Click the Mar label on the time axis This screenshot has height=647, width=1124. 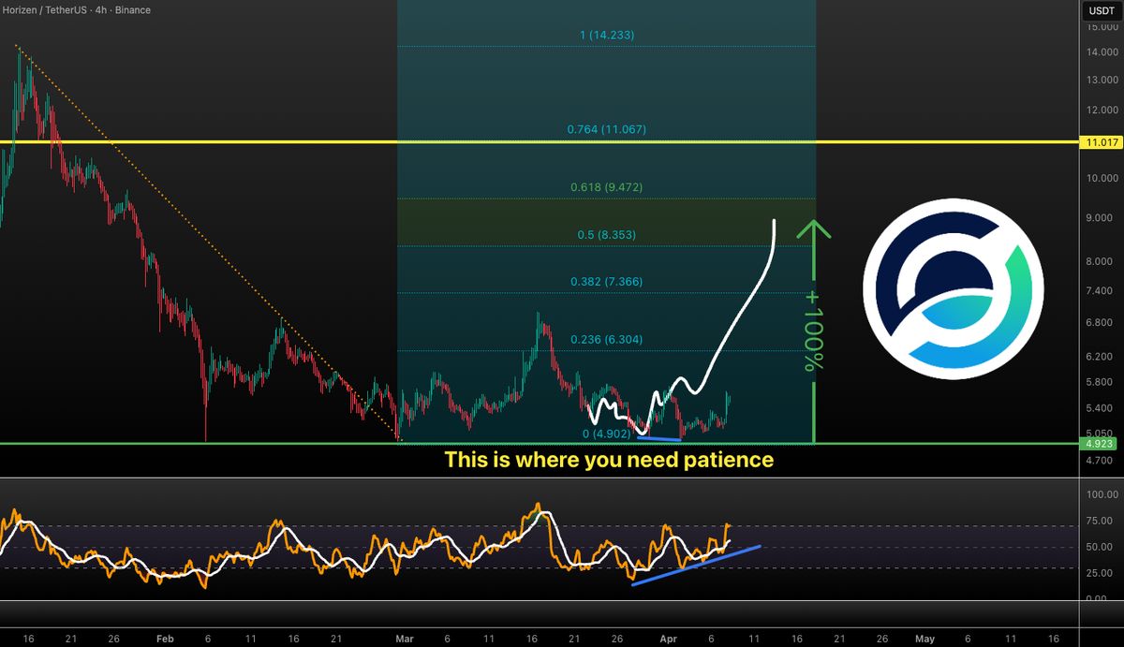coord(404,639)
